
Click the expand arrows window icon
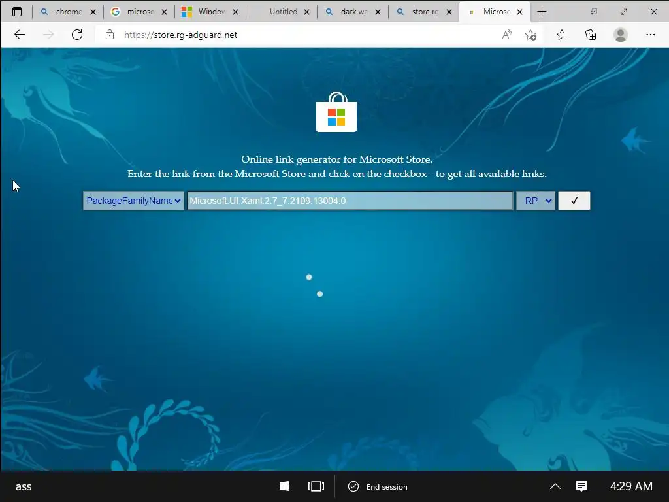[x=624, y=12]
